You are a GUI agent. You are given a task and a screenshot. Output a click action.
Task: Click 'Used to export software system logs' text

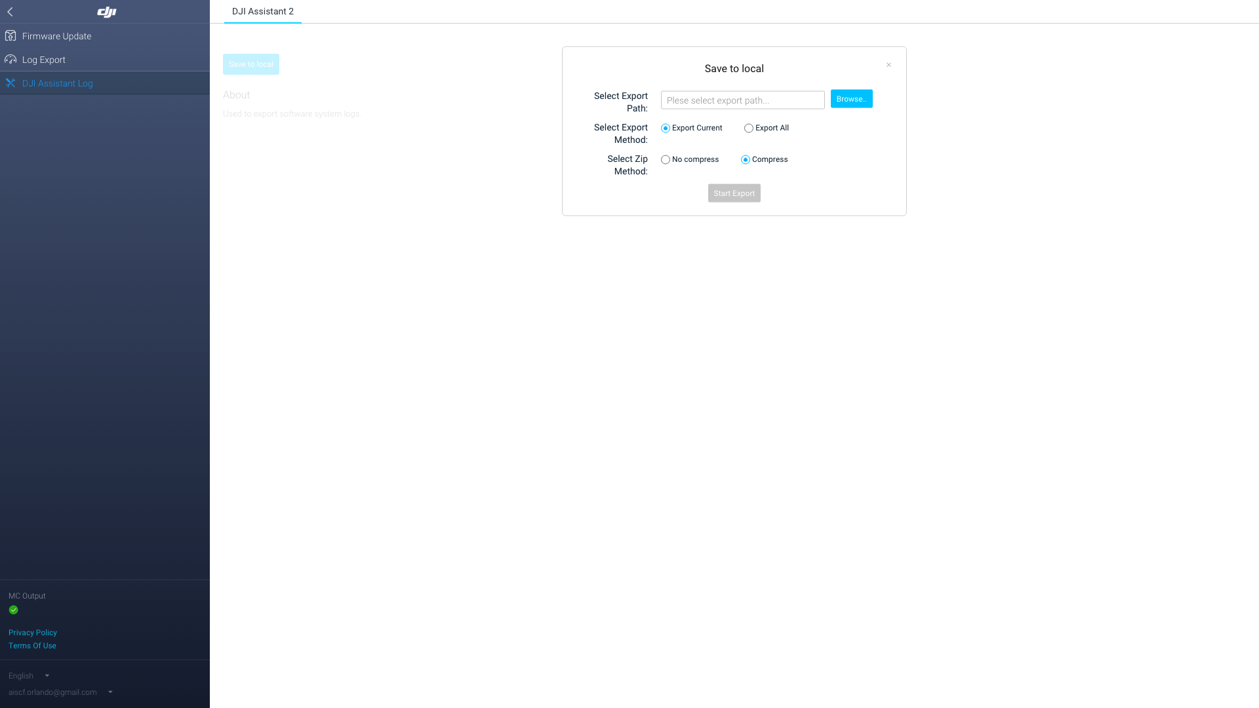[292, 114]
